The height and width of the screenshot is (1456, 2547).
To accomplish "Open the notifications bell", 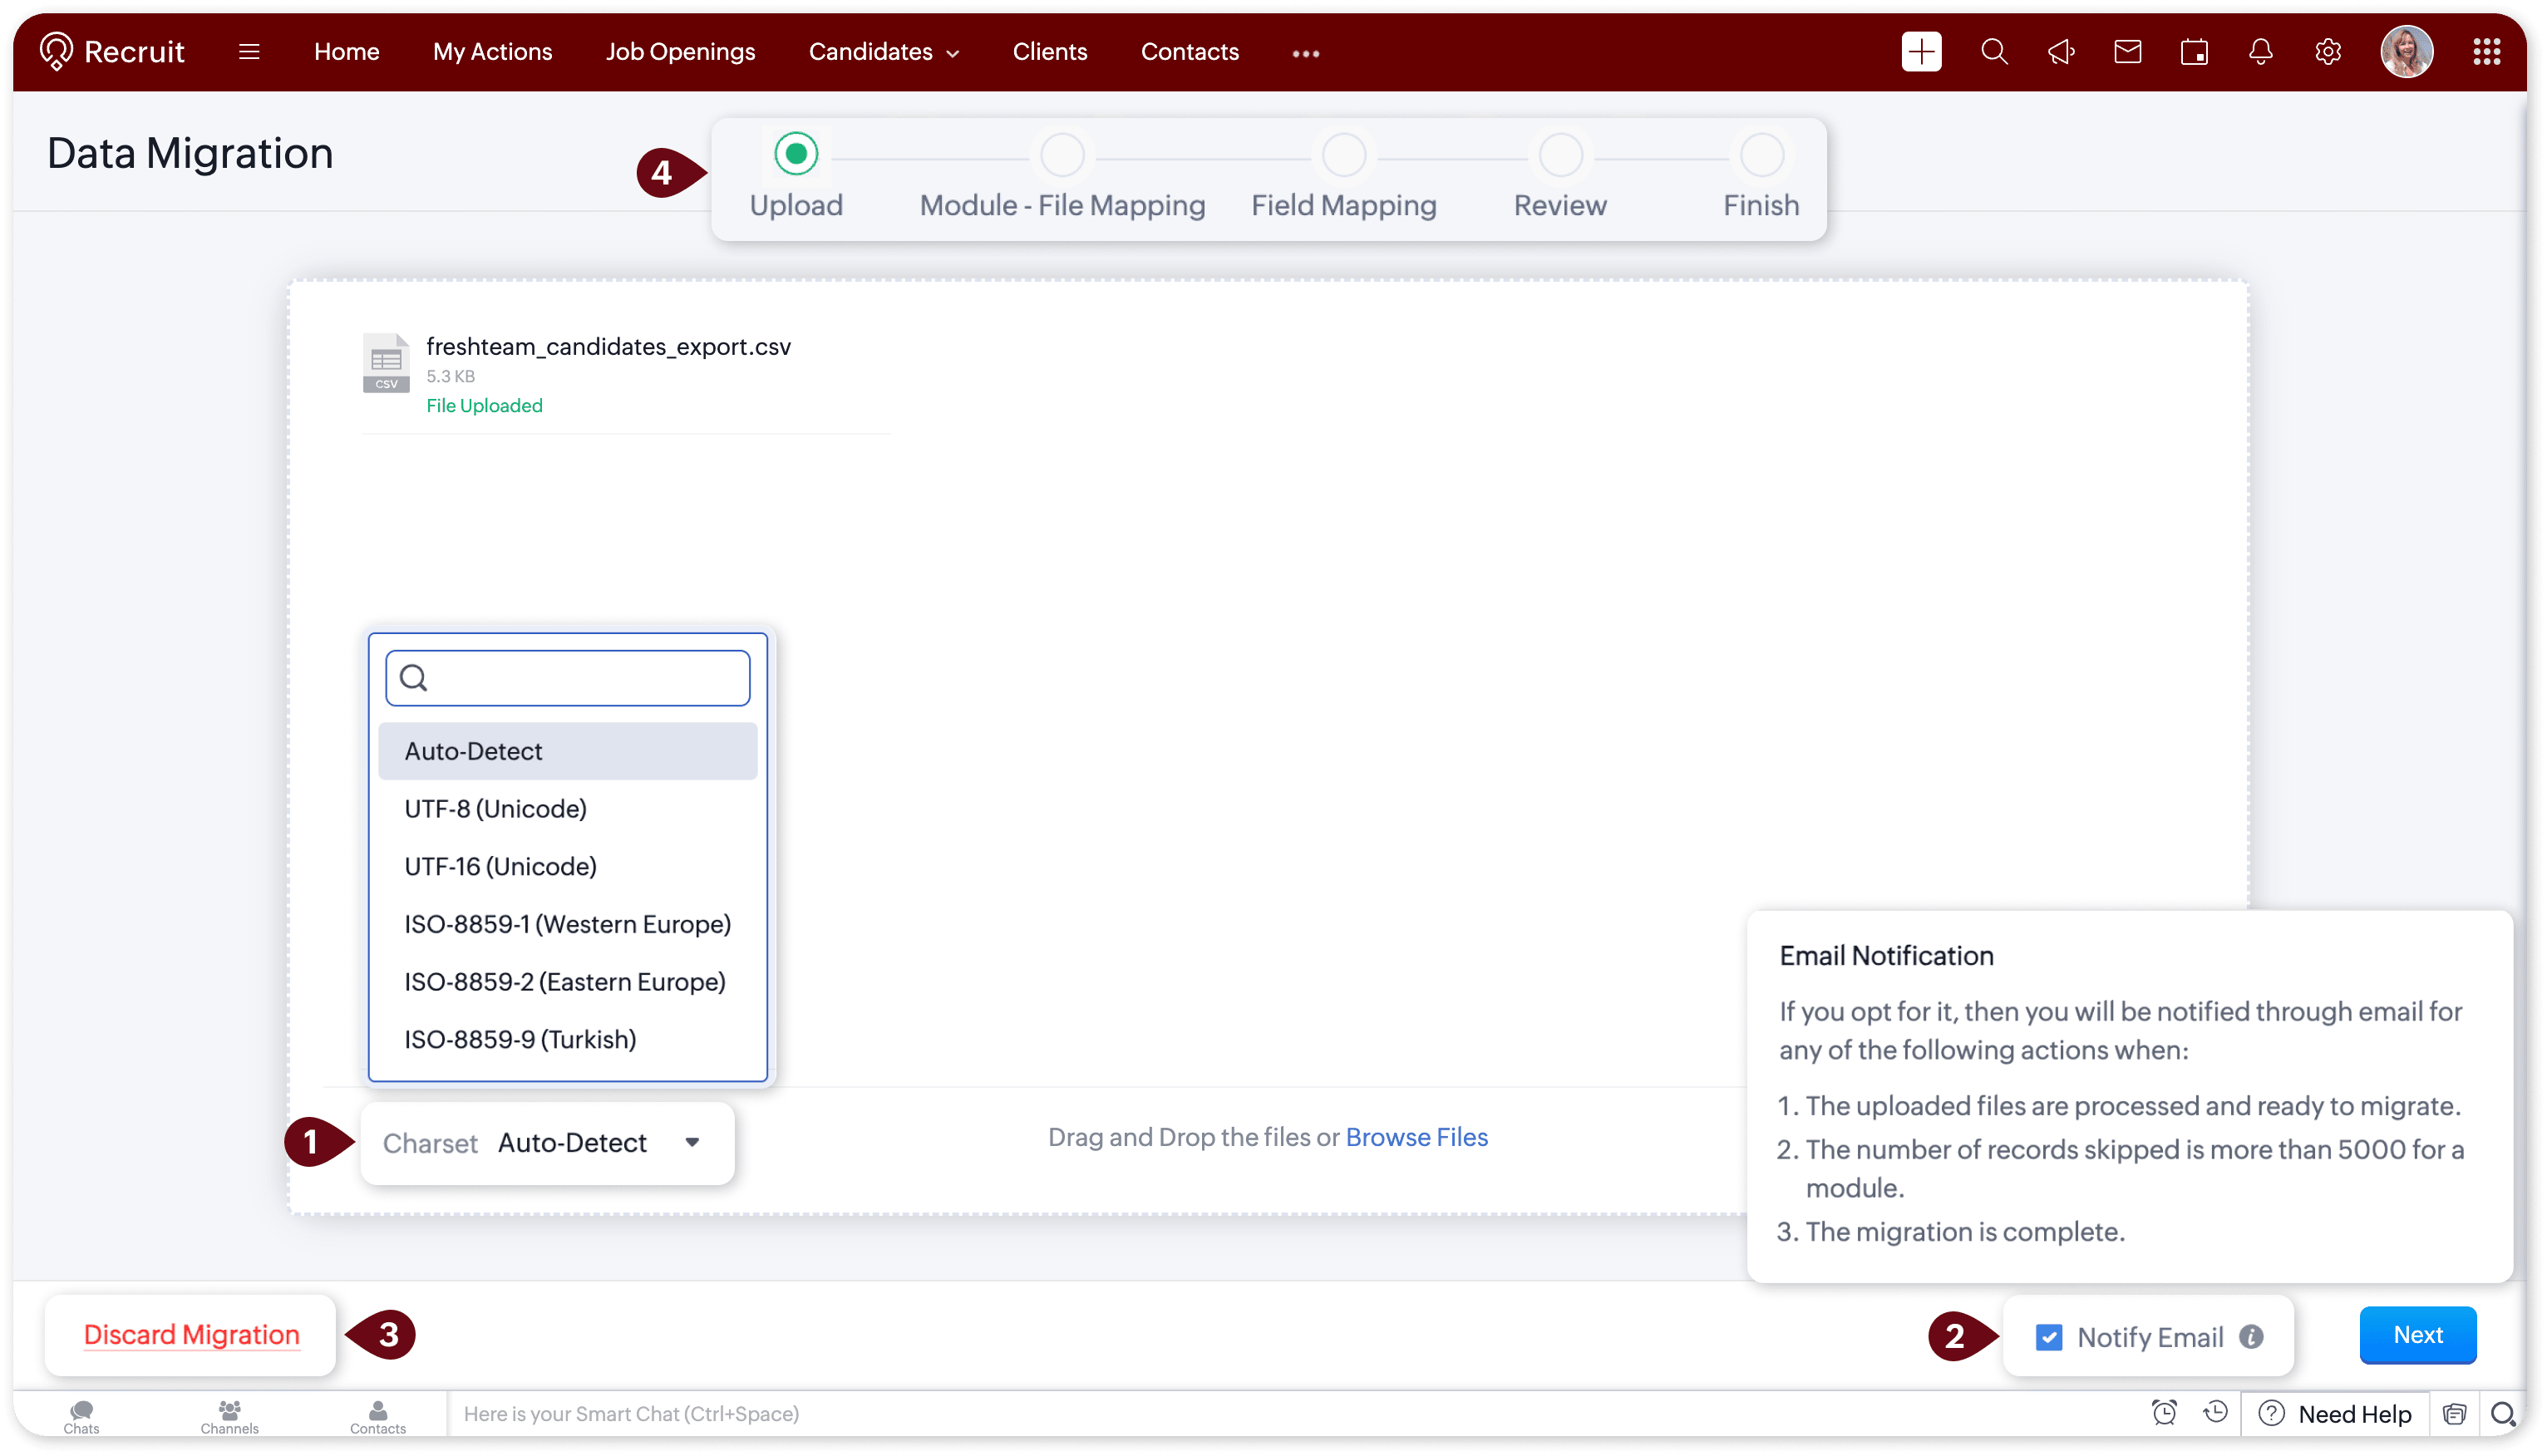I will click(x=2260, y=51).
